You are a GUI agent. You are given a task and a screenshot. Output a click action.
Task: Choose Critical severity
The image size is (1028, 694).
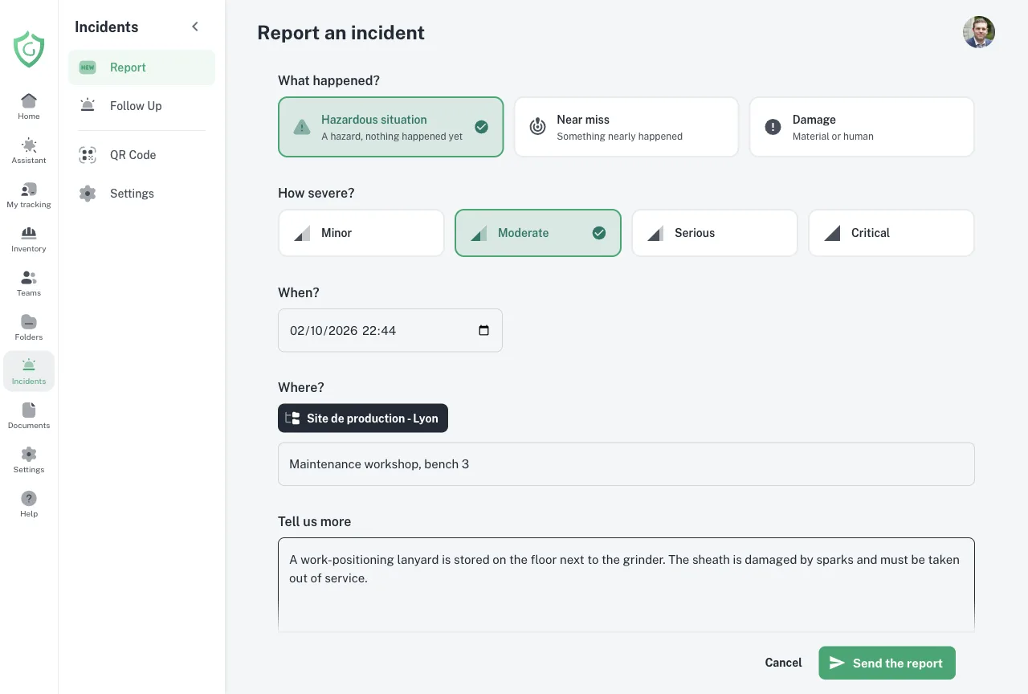pyautogui.click(x=891, y=233)
